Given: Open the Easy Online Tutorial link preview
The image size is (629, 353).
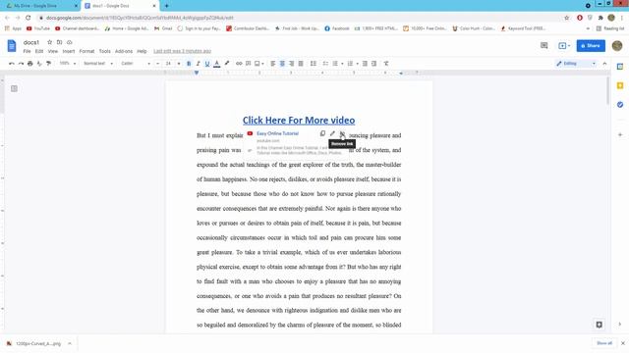Looking at the screenshot, I should click(x=277, y=133).
